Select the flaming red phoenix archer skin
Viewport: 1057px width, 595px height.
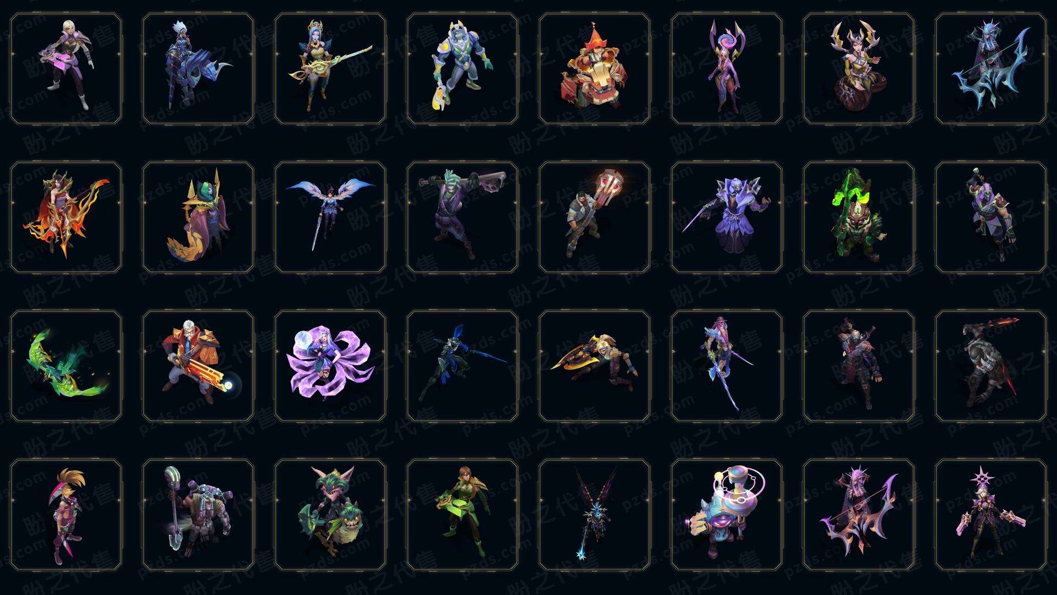66,217
